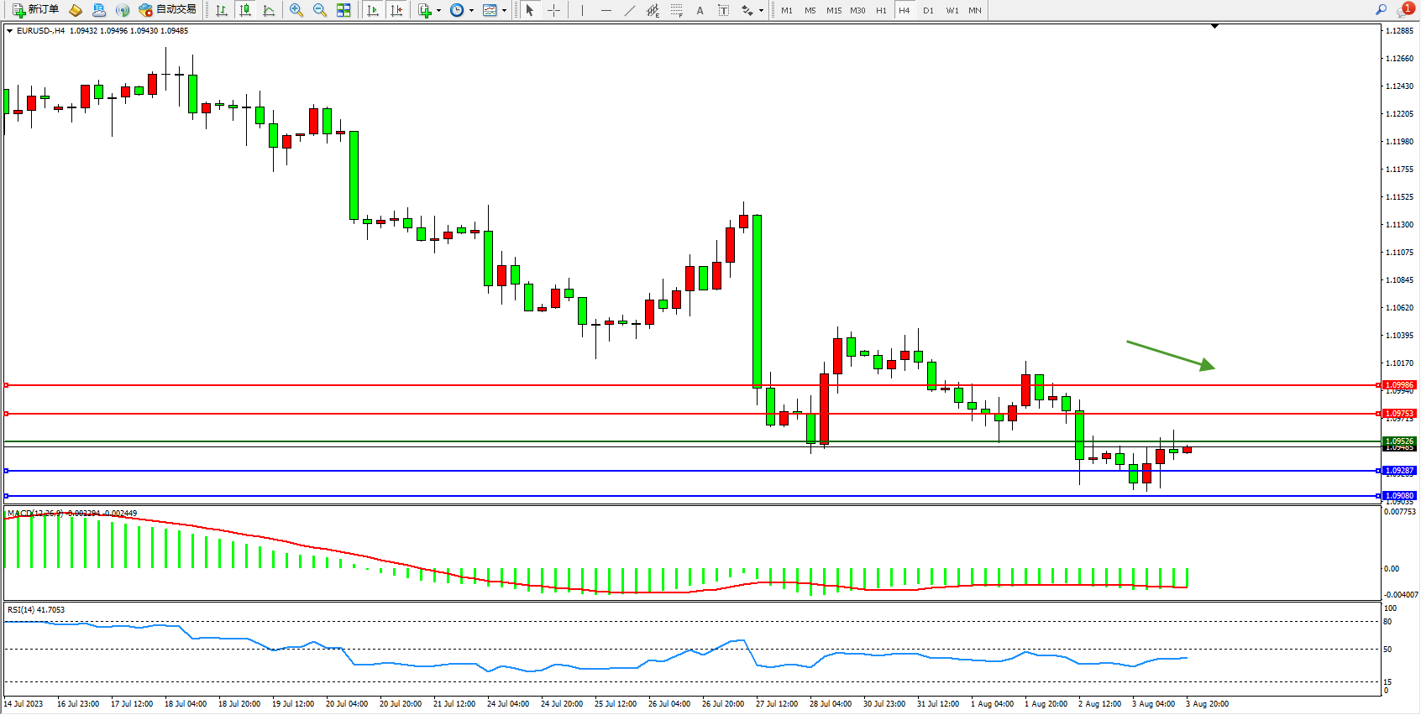
Task: Choose the text label tool
Action: click(x=723, y=10)
